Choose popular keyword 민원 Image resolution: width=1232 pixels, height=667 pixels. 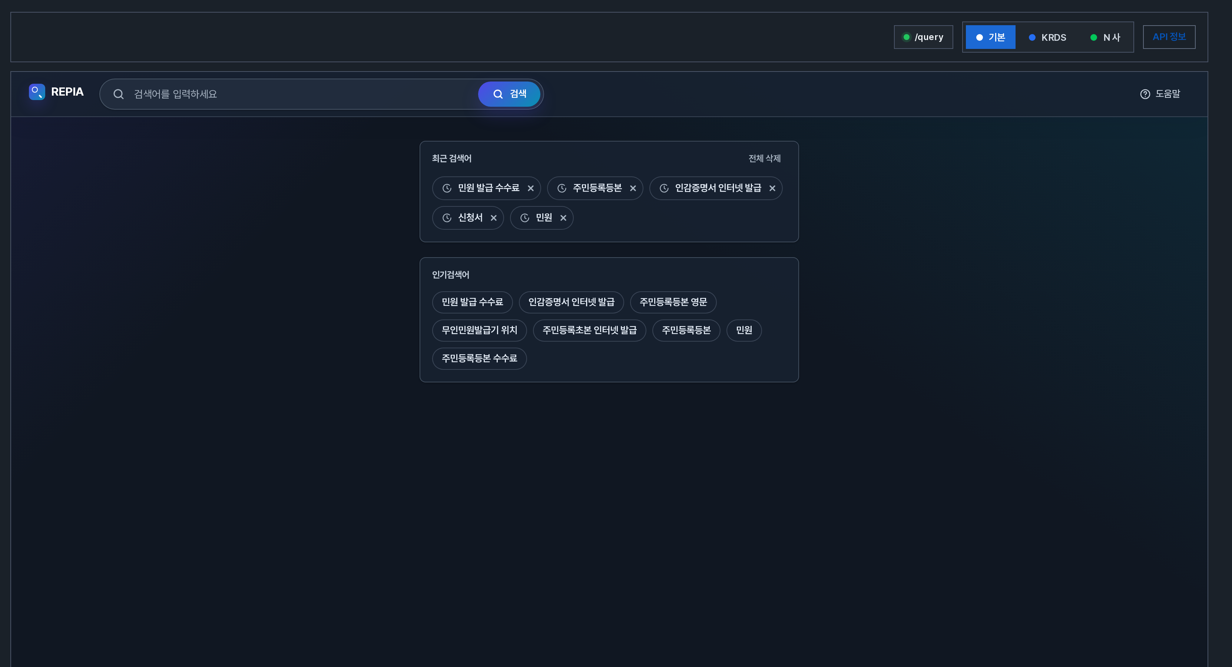[x=744, y=331]
